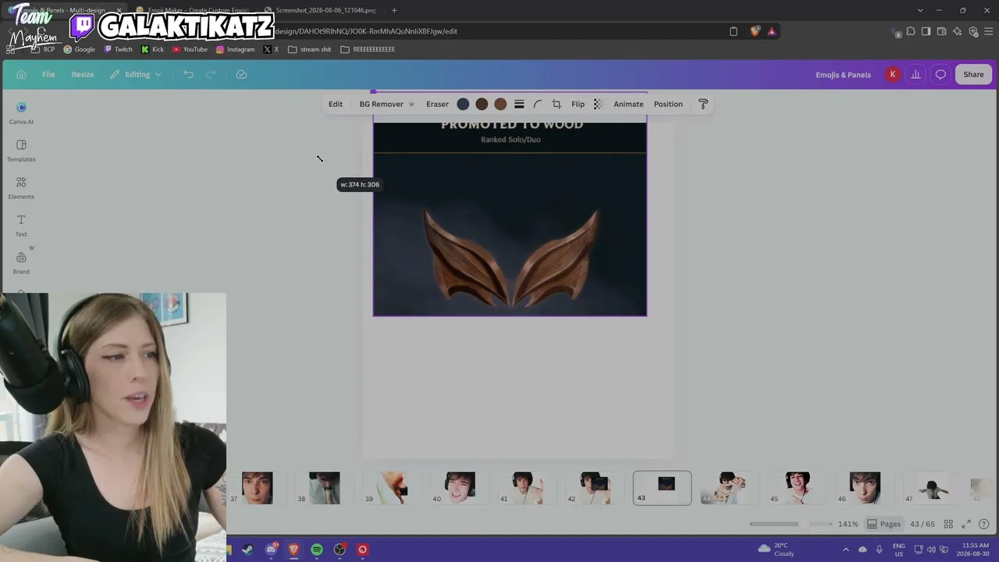
Task: Open browser extensions puzzle icon
Action: coord(910,31)
